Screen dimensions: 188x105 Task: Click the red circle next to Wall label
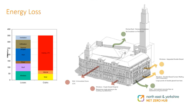click(68, 82)
